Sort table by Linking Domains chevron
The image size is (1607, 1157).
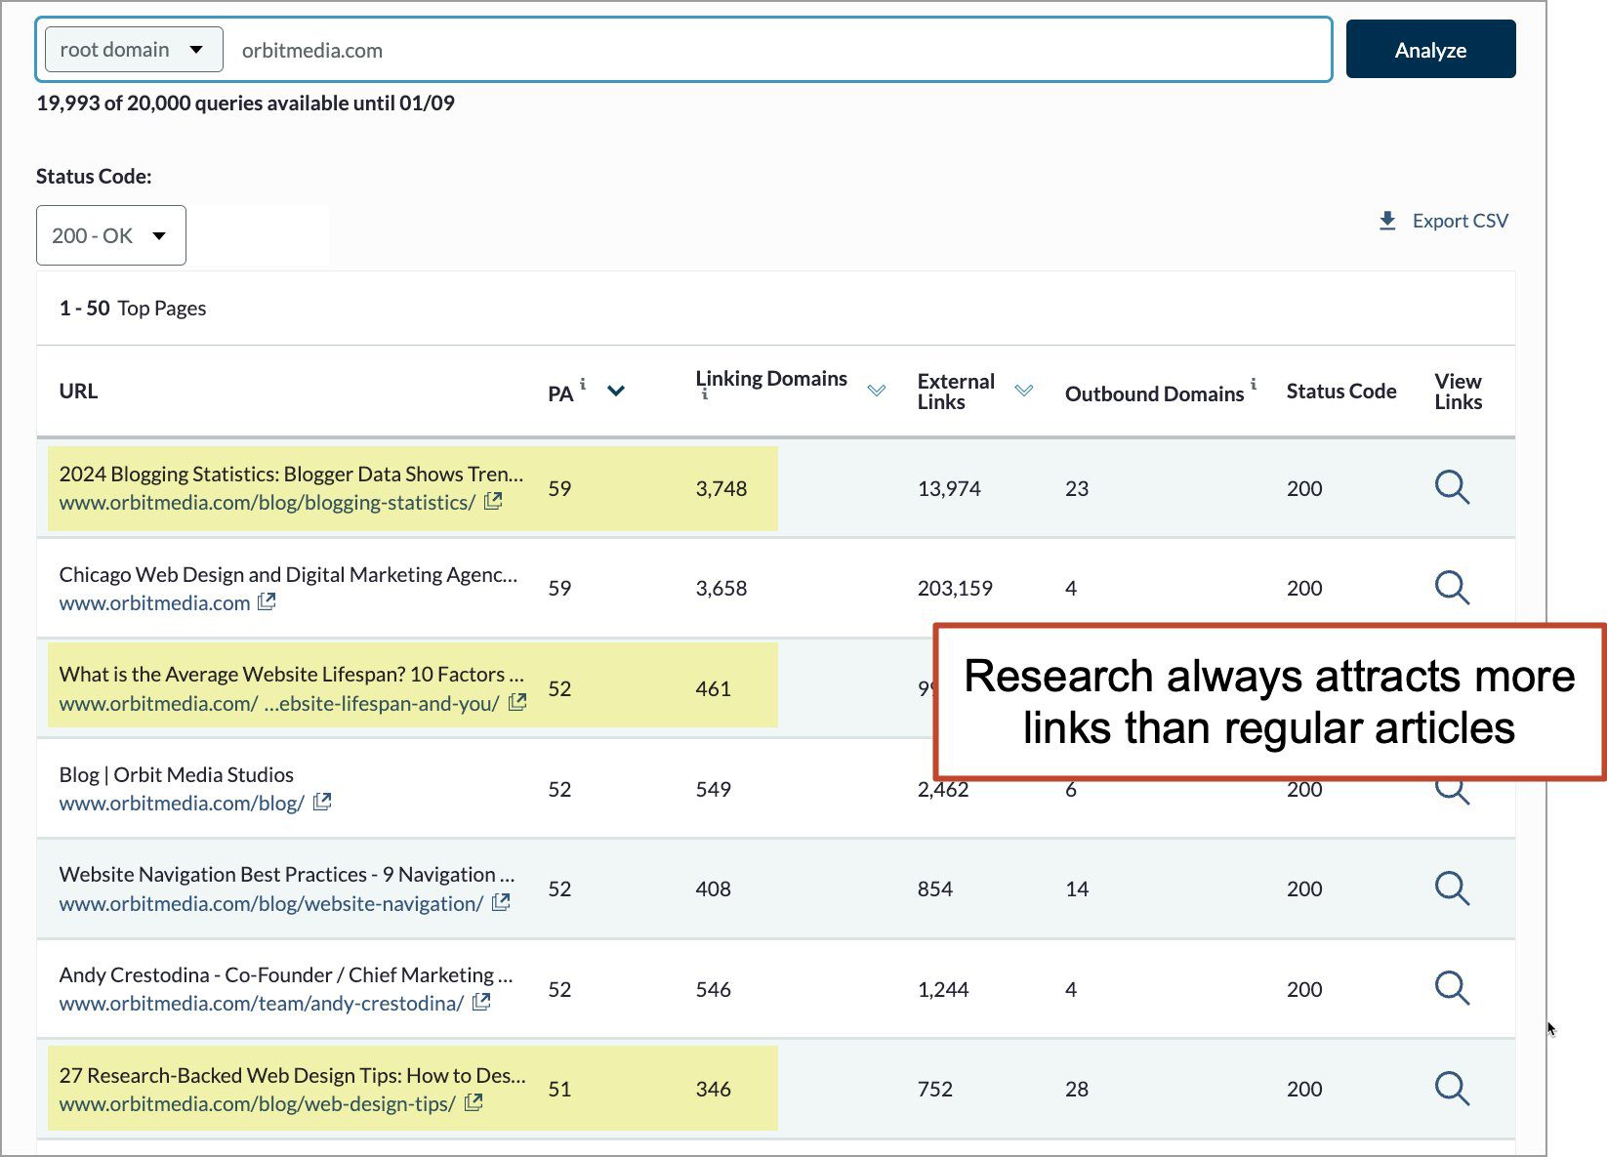[877, 391]
